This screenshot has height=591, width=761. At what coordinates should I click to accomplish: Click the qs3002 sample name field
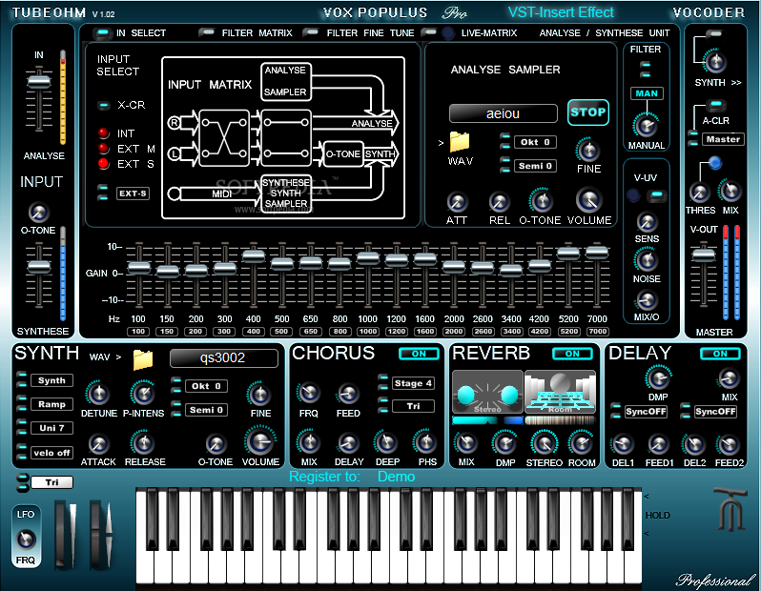point(223,358)
